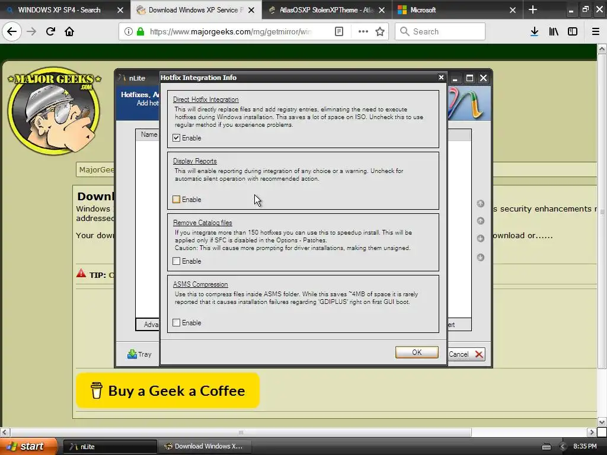
Task: Click second up-arrow reorder icon in nLite
Action: [480, 221]
